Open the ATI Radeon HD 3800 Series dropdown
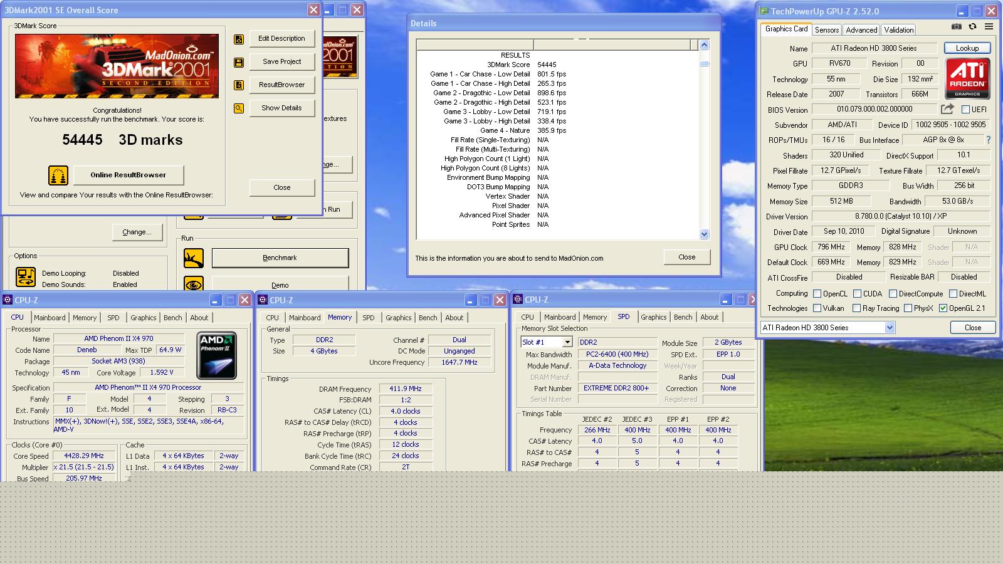The image size is (1003, 564). tap(890, 328)
